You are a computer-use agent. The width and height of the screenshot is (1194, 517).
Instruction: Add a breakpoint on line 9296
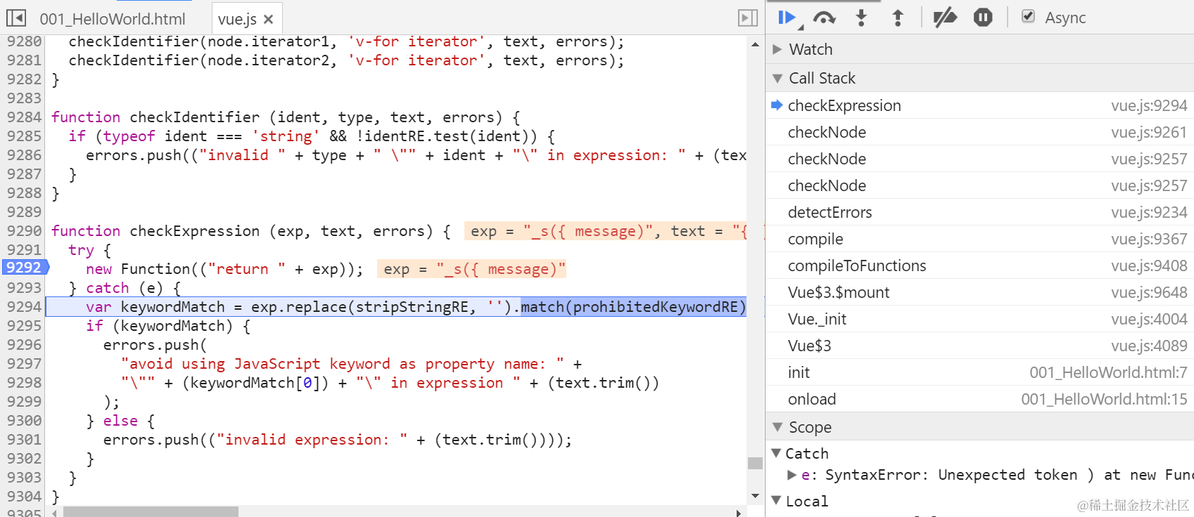tap(24, 345)
